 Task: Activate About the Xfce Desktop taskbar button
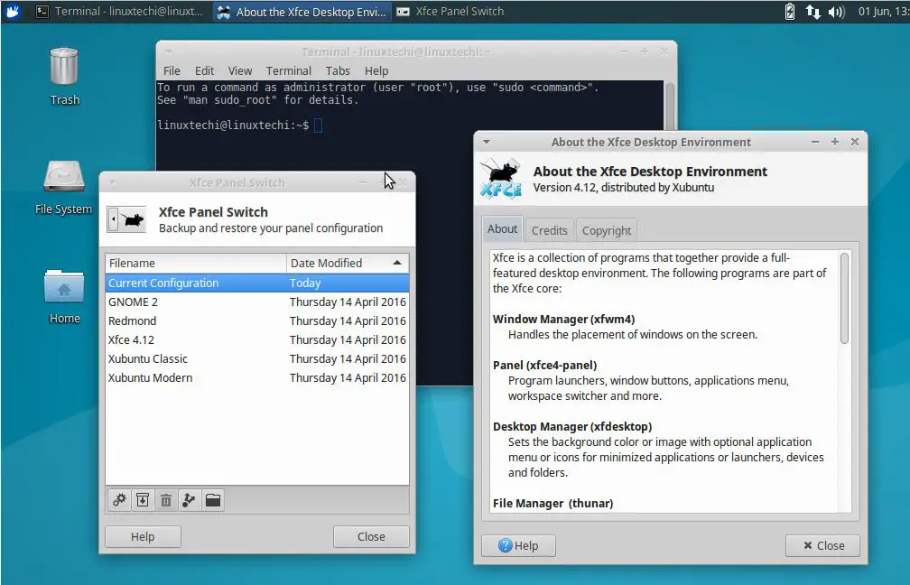coord(302,12)
